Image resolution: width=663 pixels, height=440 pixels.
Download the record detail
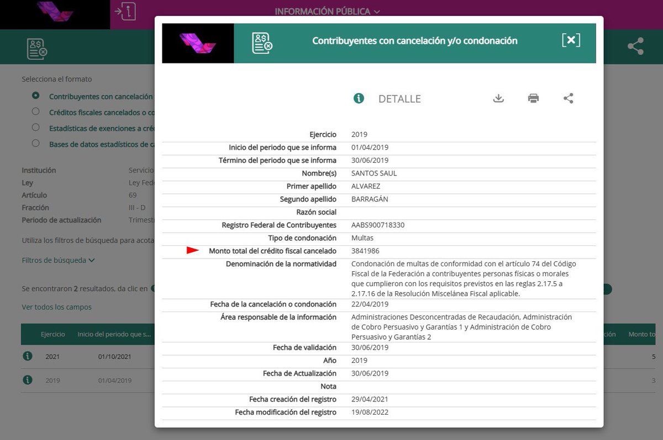498,98
